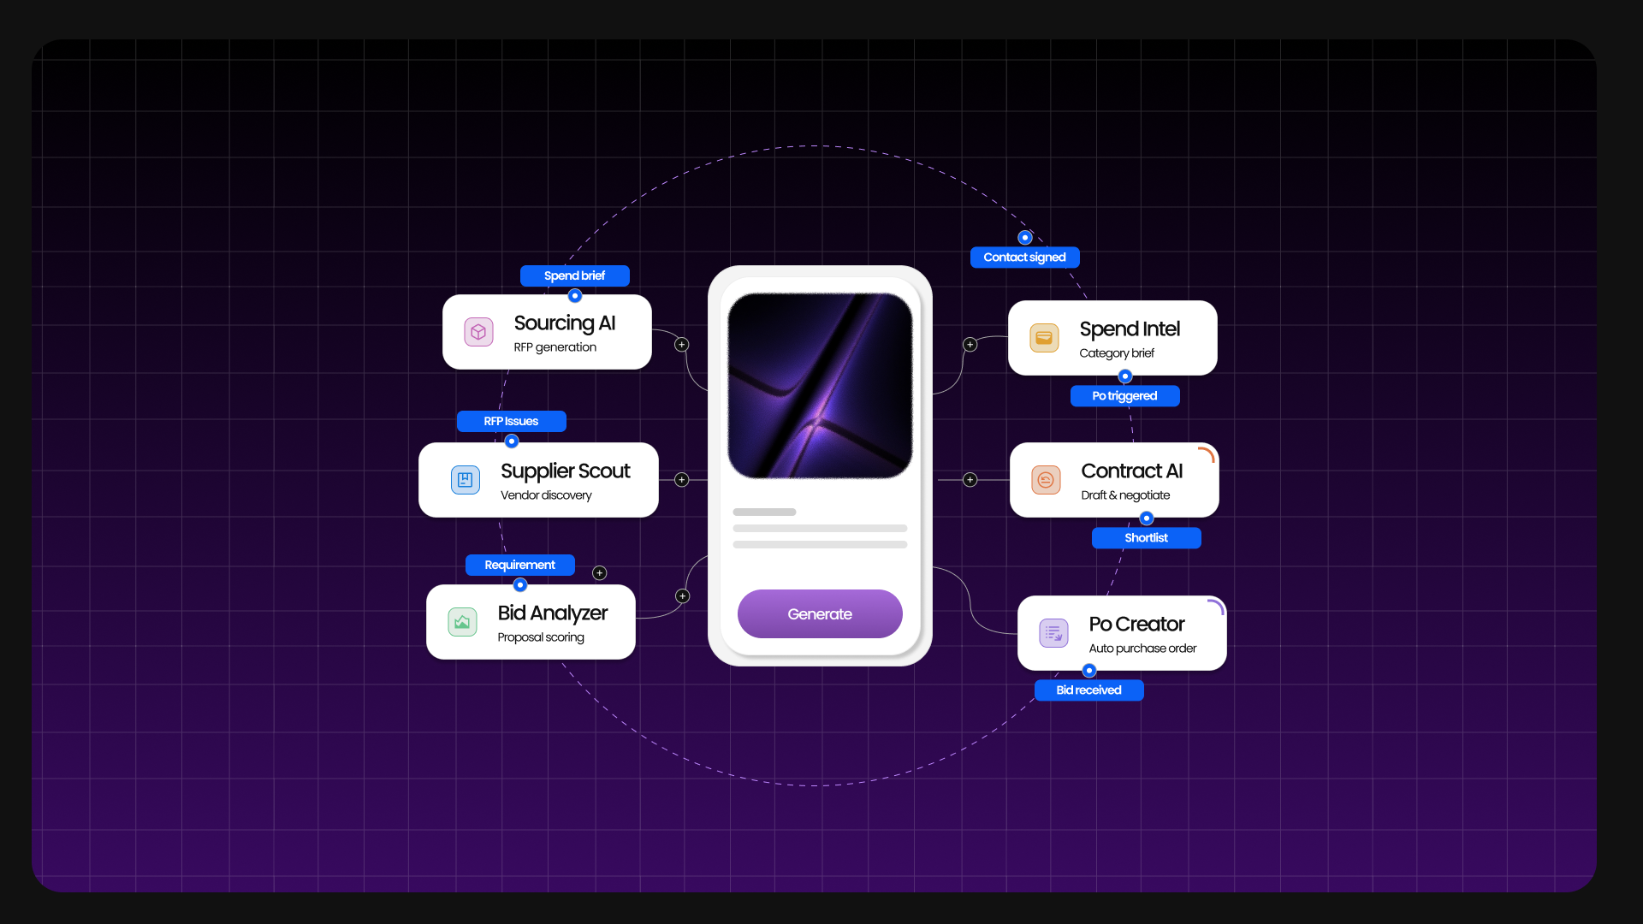The image size is (1643, 924).
Task: Click the Shortlist label
Action: click(1146, 538)
